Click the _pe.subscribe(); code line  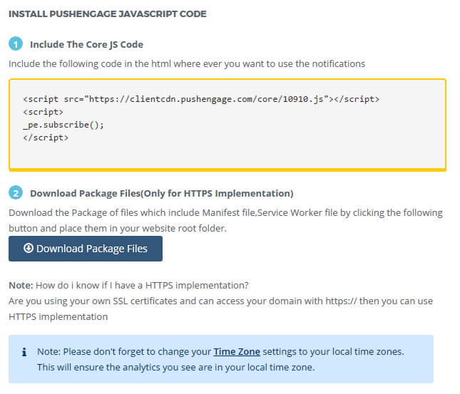(x=63, y=125)
